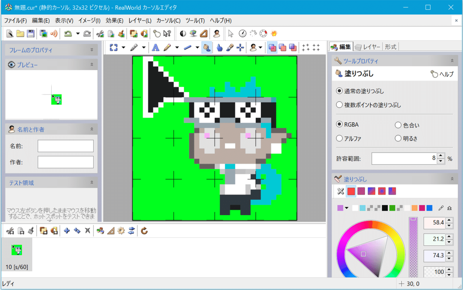Select the 10 [s/60] frame thumbnail
The height and width of the screenshot is (290, 463).
click(x=17, y=254)
